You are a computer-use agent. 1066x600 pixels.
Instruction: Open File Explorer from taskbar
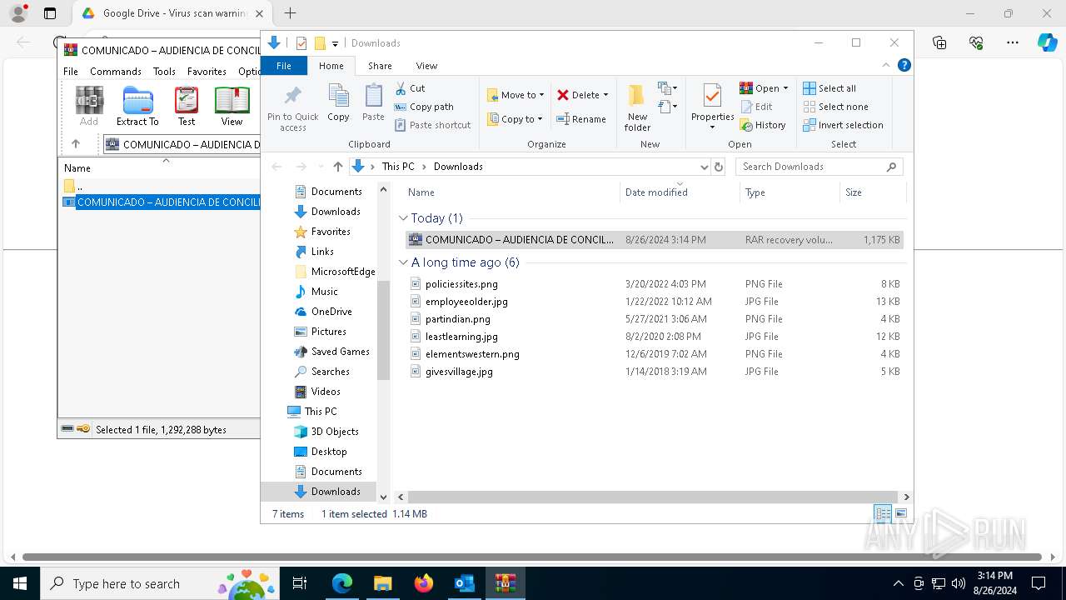pyautogui.click(x=383, y=583)
